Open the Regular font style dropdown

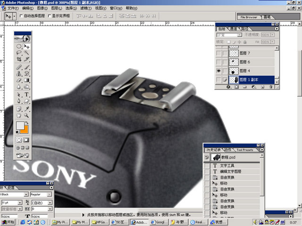tap(50, 194)
